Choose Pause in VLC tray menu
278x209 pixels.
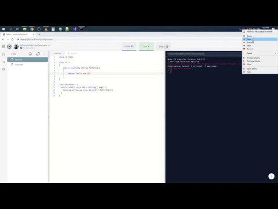pyautogui.click(x=260, y=36)
